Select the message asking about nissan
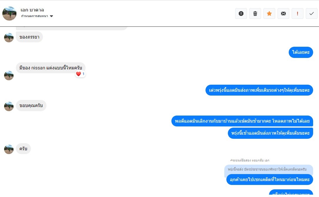This screenshot has width=319, height=197. point(51,68)
